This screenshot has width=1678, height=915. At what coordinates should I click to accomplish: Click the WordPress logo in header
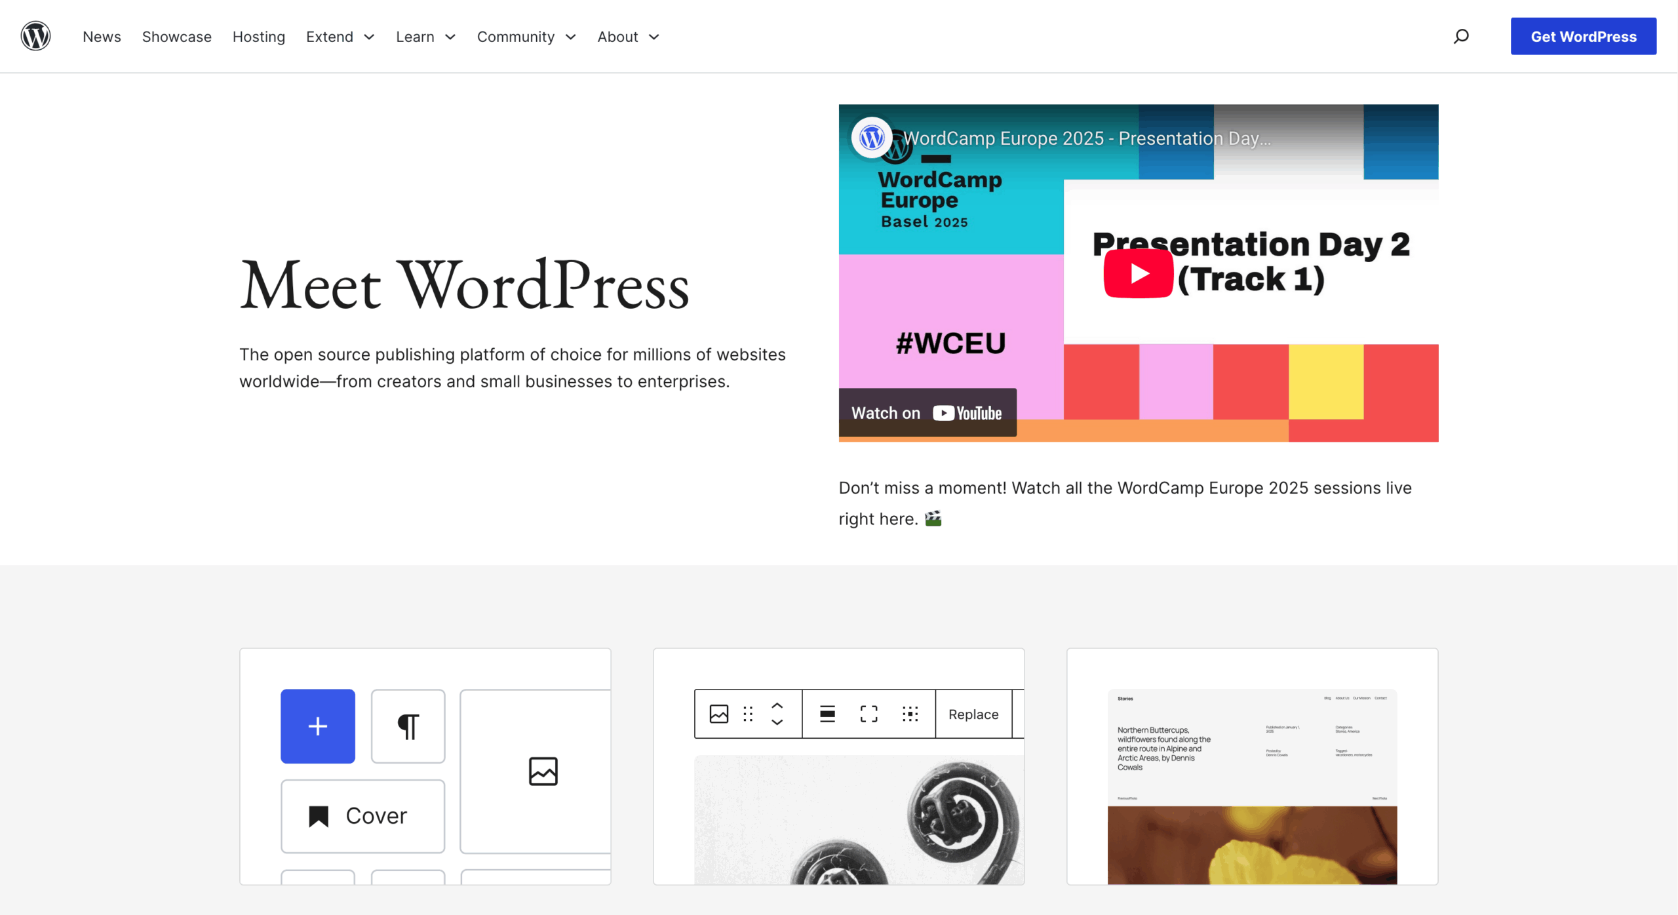(x=35, y=36)
